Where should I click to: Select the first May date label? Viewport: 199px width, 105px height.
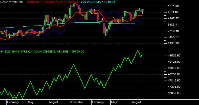tap(31, 102)
